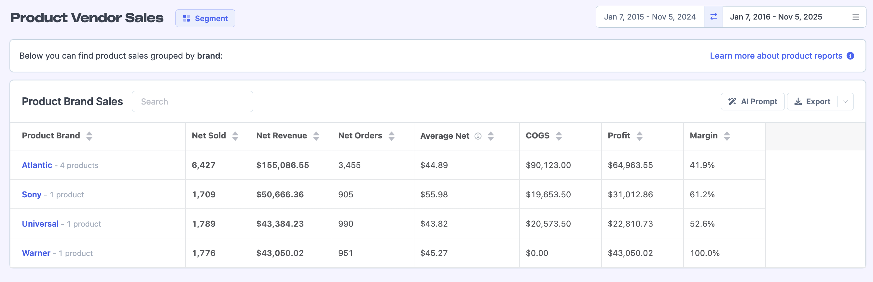
Task: Sort table by Product Brand column
Action: click(89, 136)
